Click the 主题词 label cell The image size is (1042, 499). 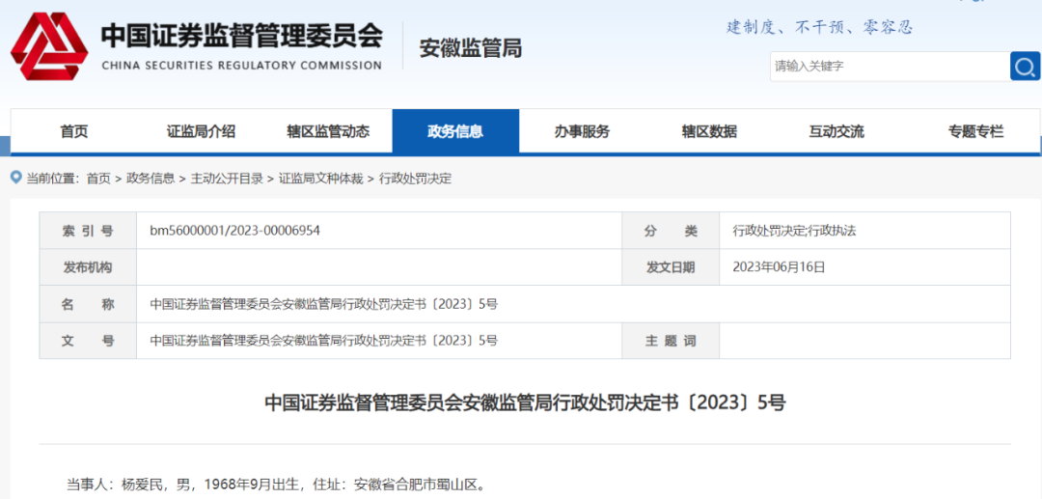pyautogui.click(x=671, y=341)
